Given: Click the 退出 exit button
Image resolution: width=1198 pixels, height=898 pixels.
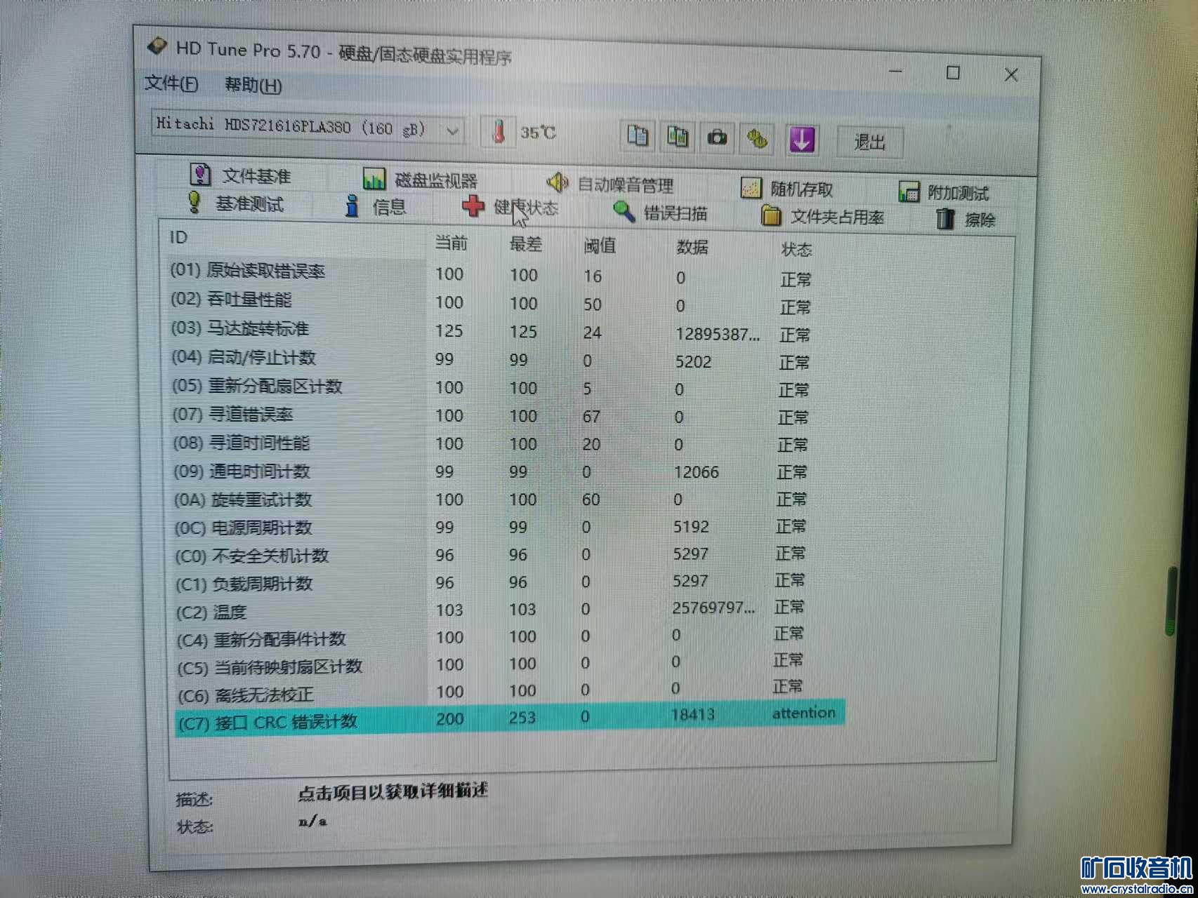Looking at the screenshot, I should [x=869, y=142].
